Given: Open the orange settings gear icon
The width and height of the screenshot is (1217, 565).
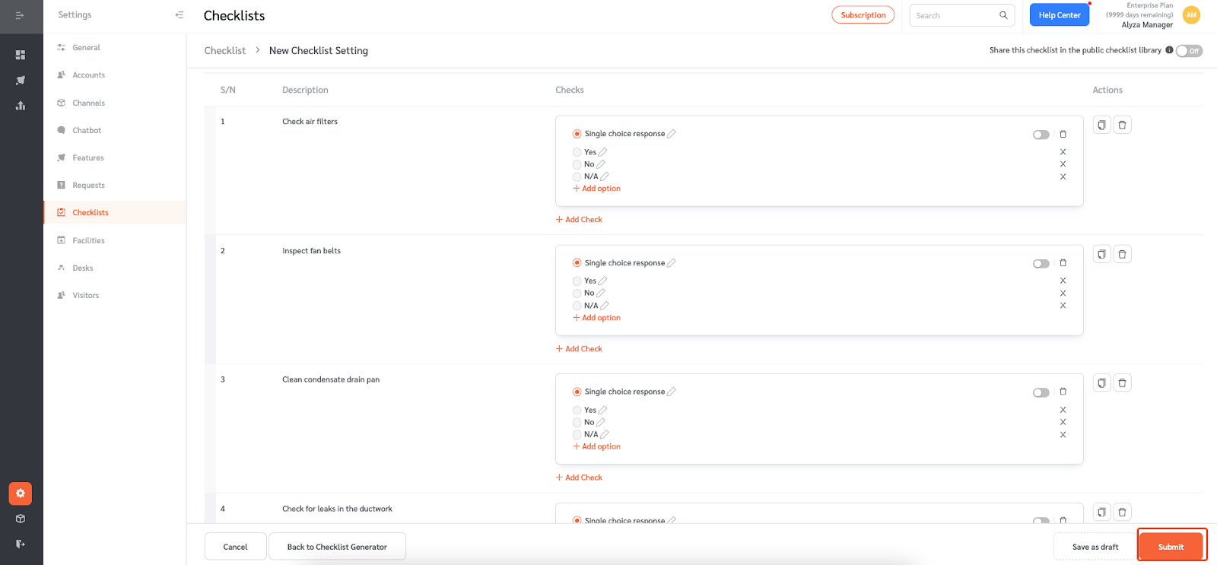Looking at the screenshot, I should click(x=21, y=494).
